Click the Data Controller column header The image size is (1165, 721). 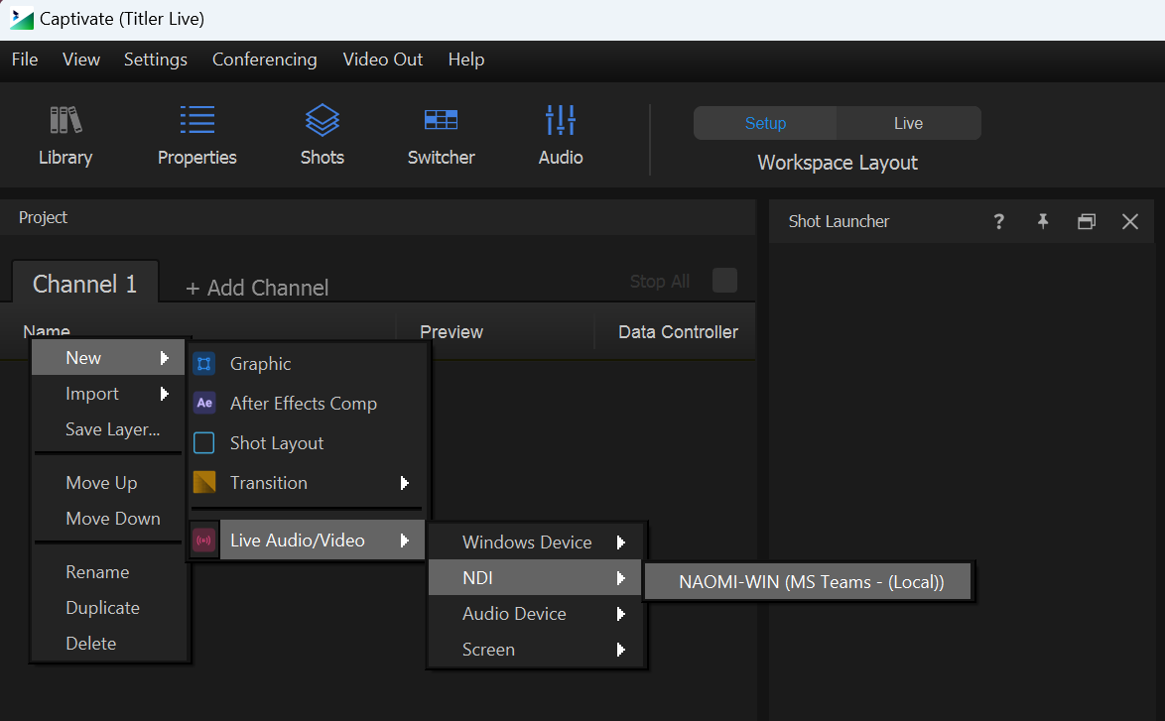(x=678, y=332)
